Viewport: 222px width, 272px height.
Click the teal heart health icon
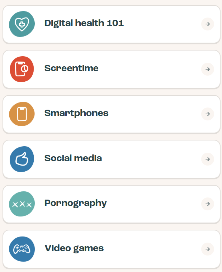tap(22, 24)
